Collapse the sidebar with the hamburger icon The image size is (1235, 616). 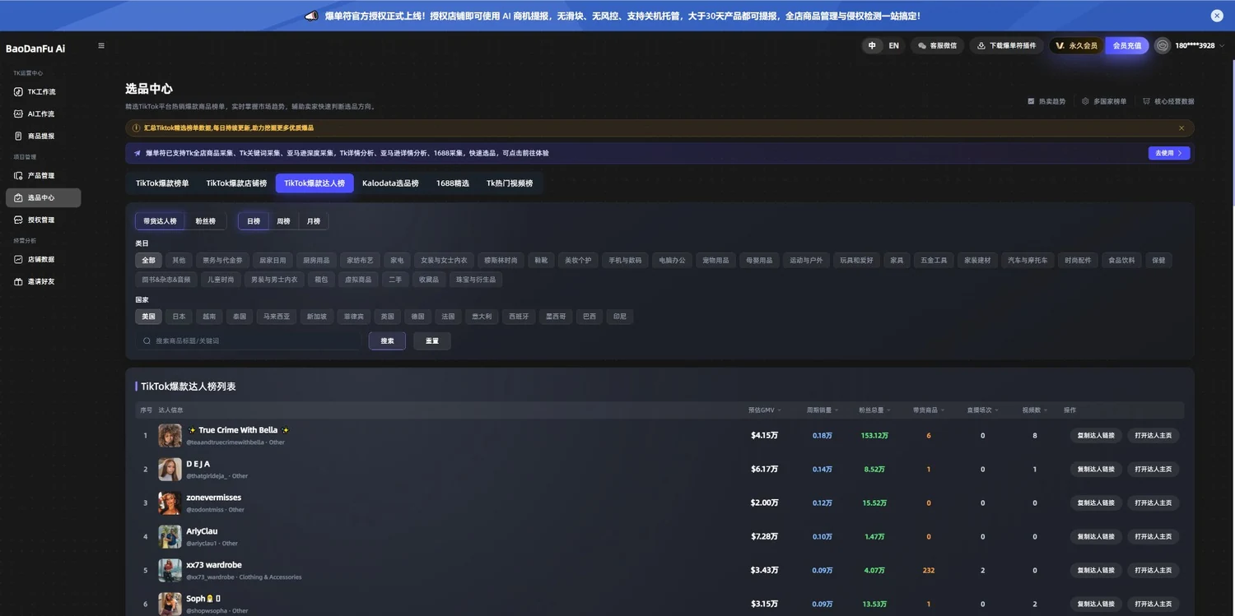click(x=101, y=46)
